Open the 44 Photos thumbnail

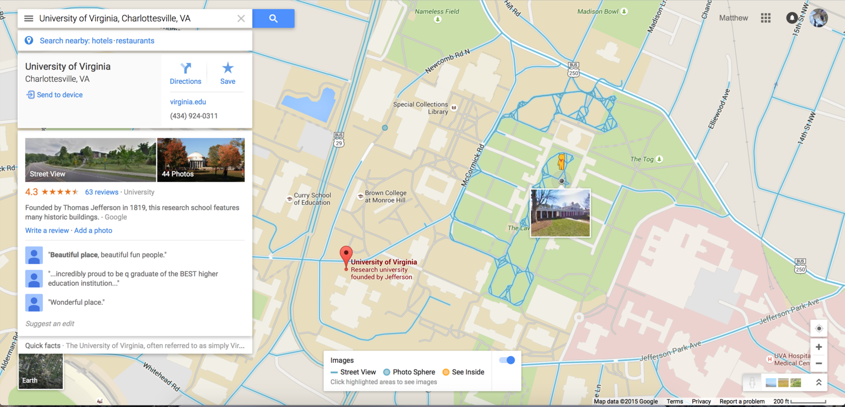click(x=201, y=160)
